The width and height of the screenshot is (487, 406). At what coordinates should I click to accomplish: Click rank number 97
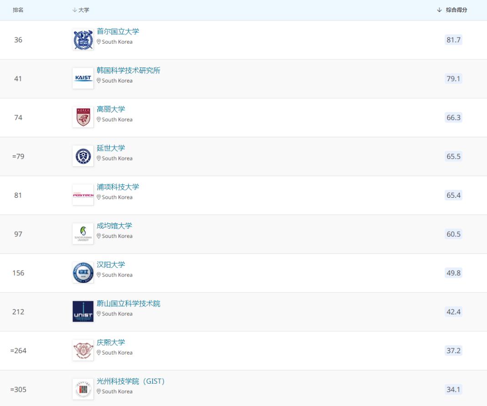(18, 234)
